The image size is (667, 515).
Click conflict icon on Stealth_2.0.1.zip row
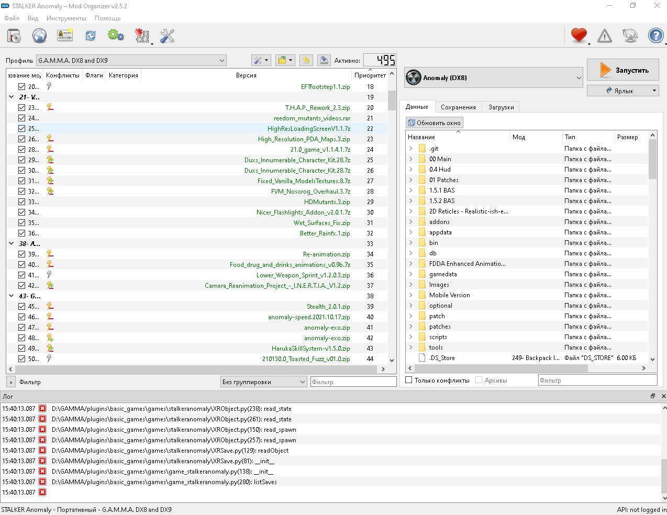tap(50, 306)
